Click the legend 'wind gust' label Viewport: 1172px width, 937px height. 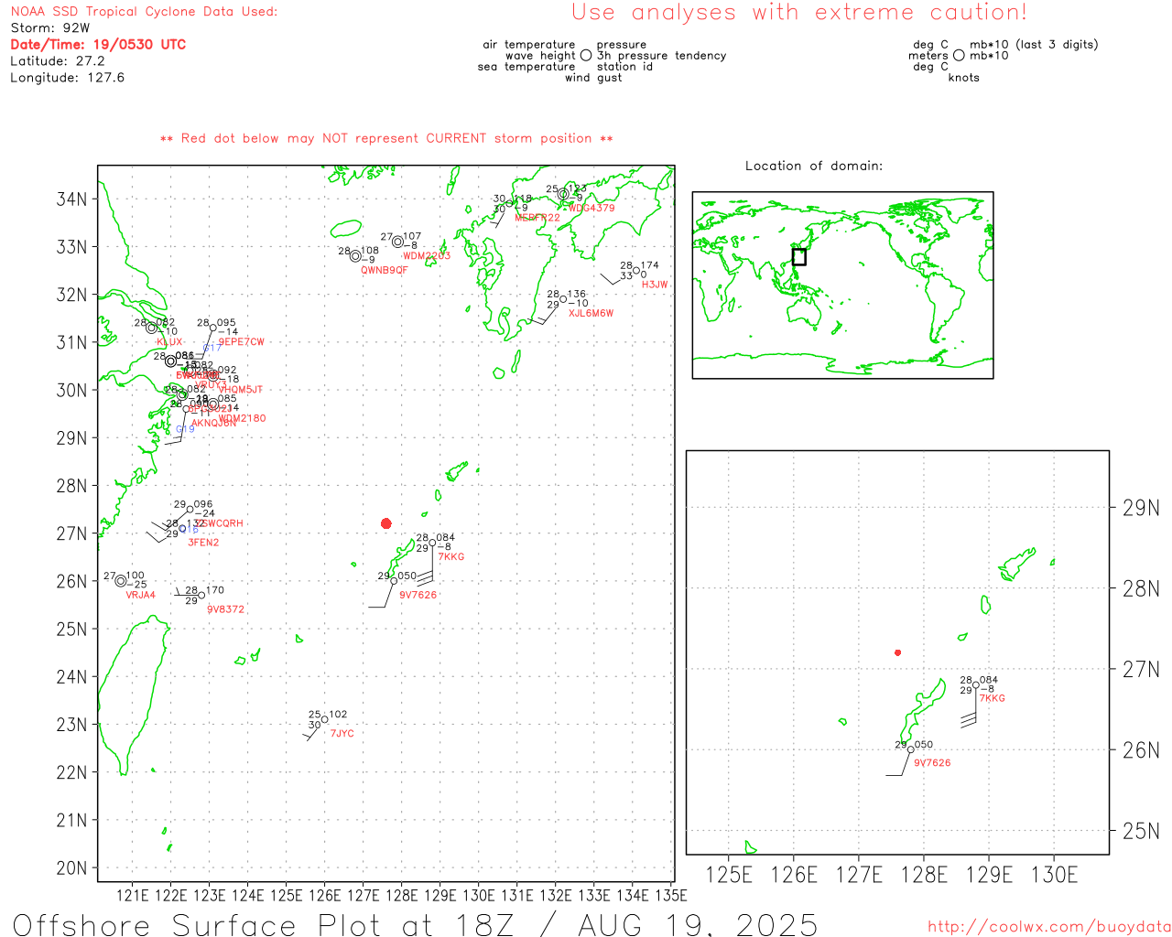tap(593, 78)
